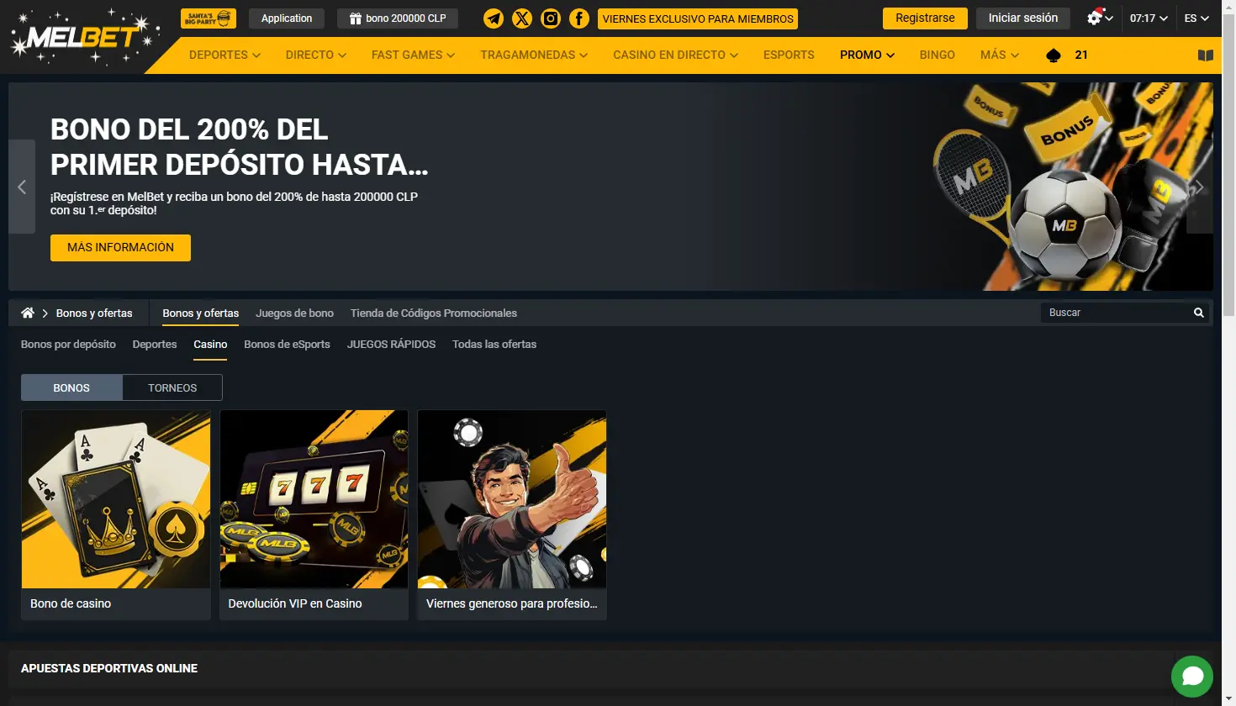Open the Telegram social icon

coord(494,18)
